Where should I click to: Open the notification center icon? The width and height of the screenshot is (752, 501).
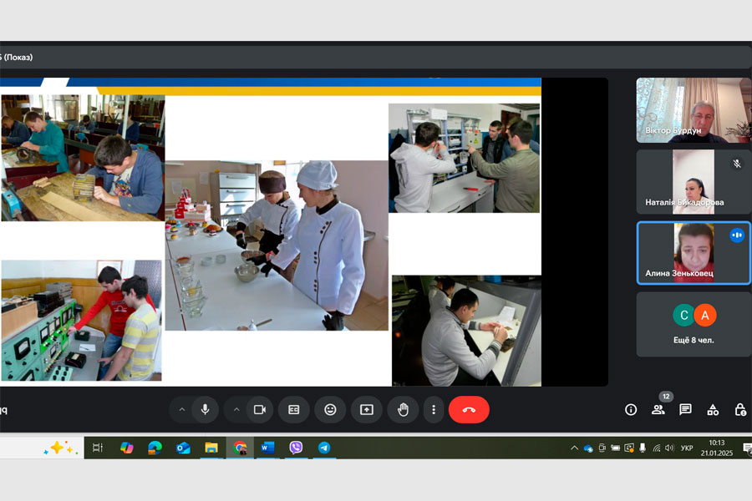tap(747, 448)
